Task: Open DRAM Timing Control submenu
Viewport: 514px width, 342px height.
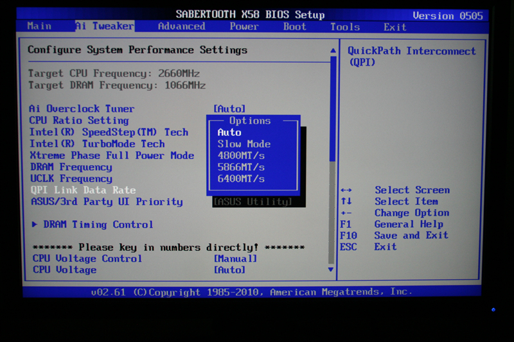Action: pos(98,225)
